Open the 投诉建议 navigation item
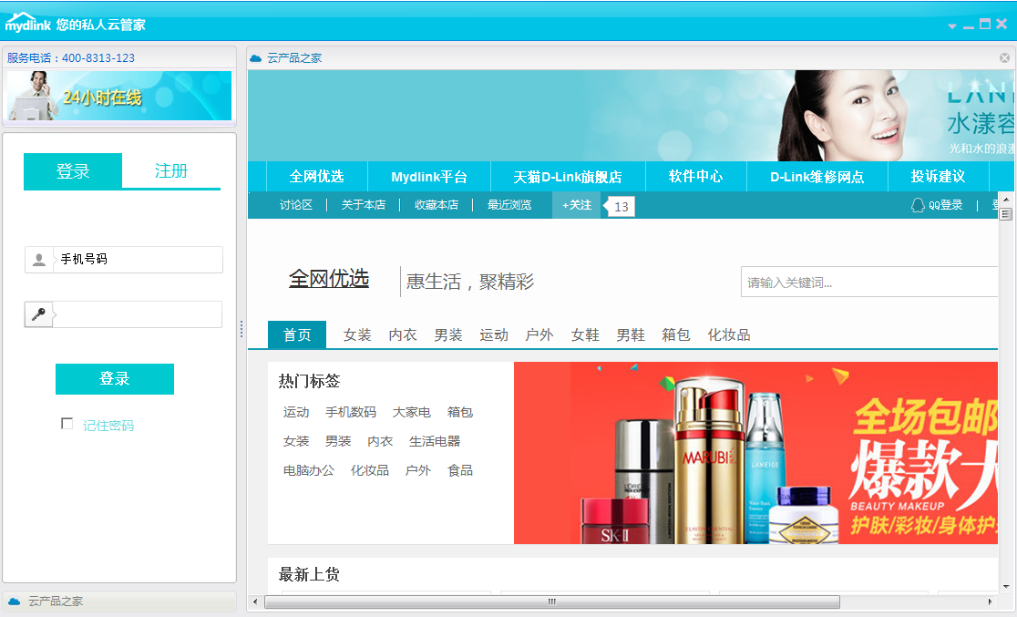 pos(938,177)
